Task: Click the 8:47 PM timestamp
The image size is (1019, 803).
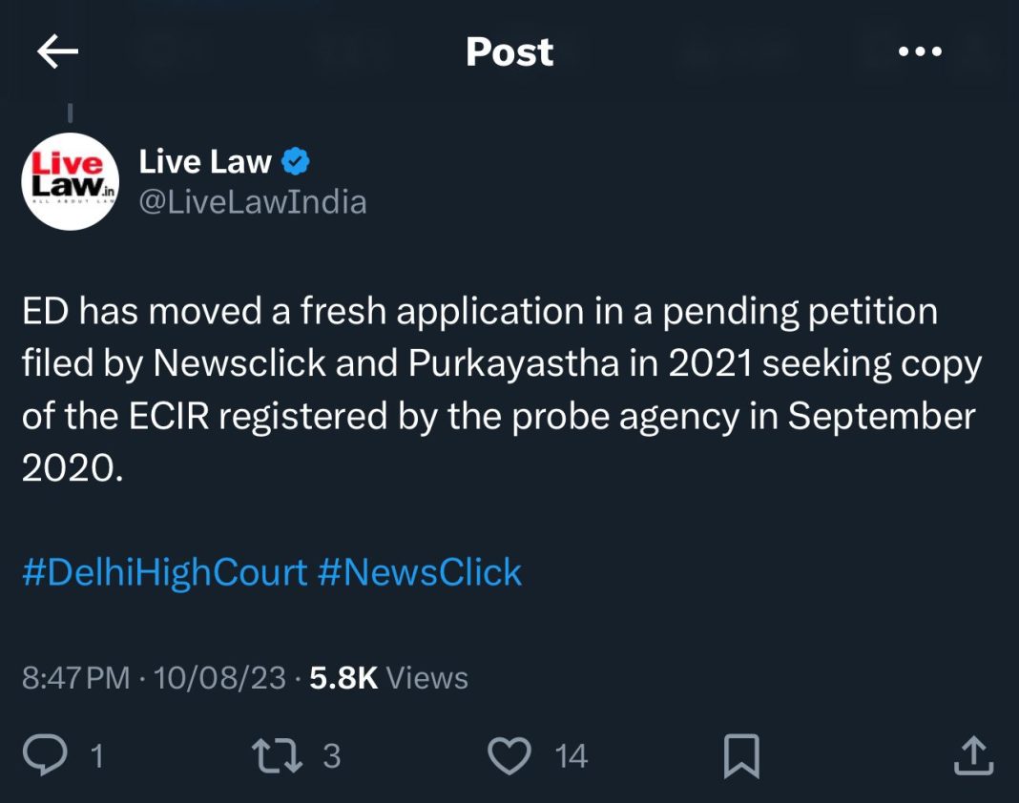Action: pos(76,678)
